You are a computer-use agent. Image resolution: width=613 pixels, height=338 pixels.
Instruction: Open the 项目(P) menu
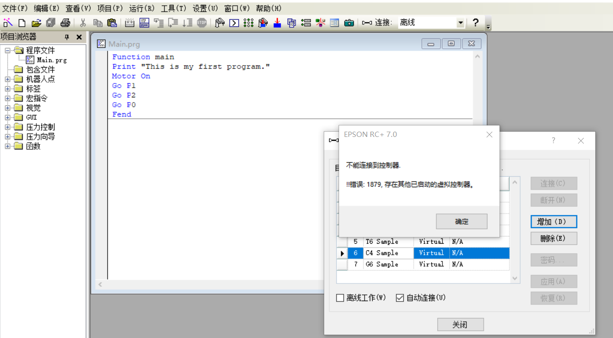[x=110, y=8]
